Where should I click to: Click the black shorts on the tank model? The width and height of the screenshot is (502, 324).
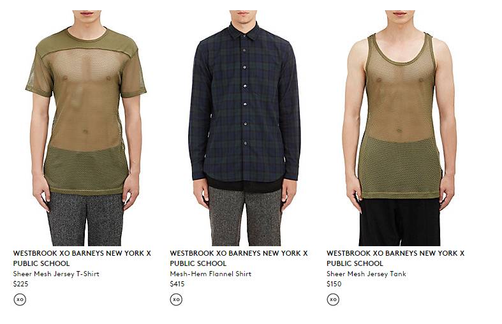(x=399, y=222)
